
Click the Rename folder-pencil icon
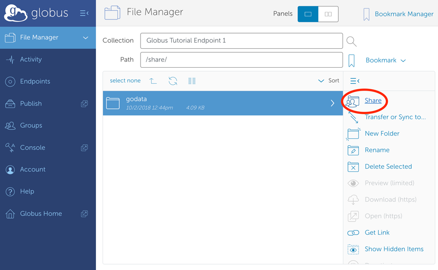click(x=353, y=150)
